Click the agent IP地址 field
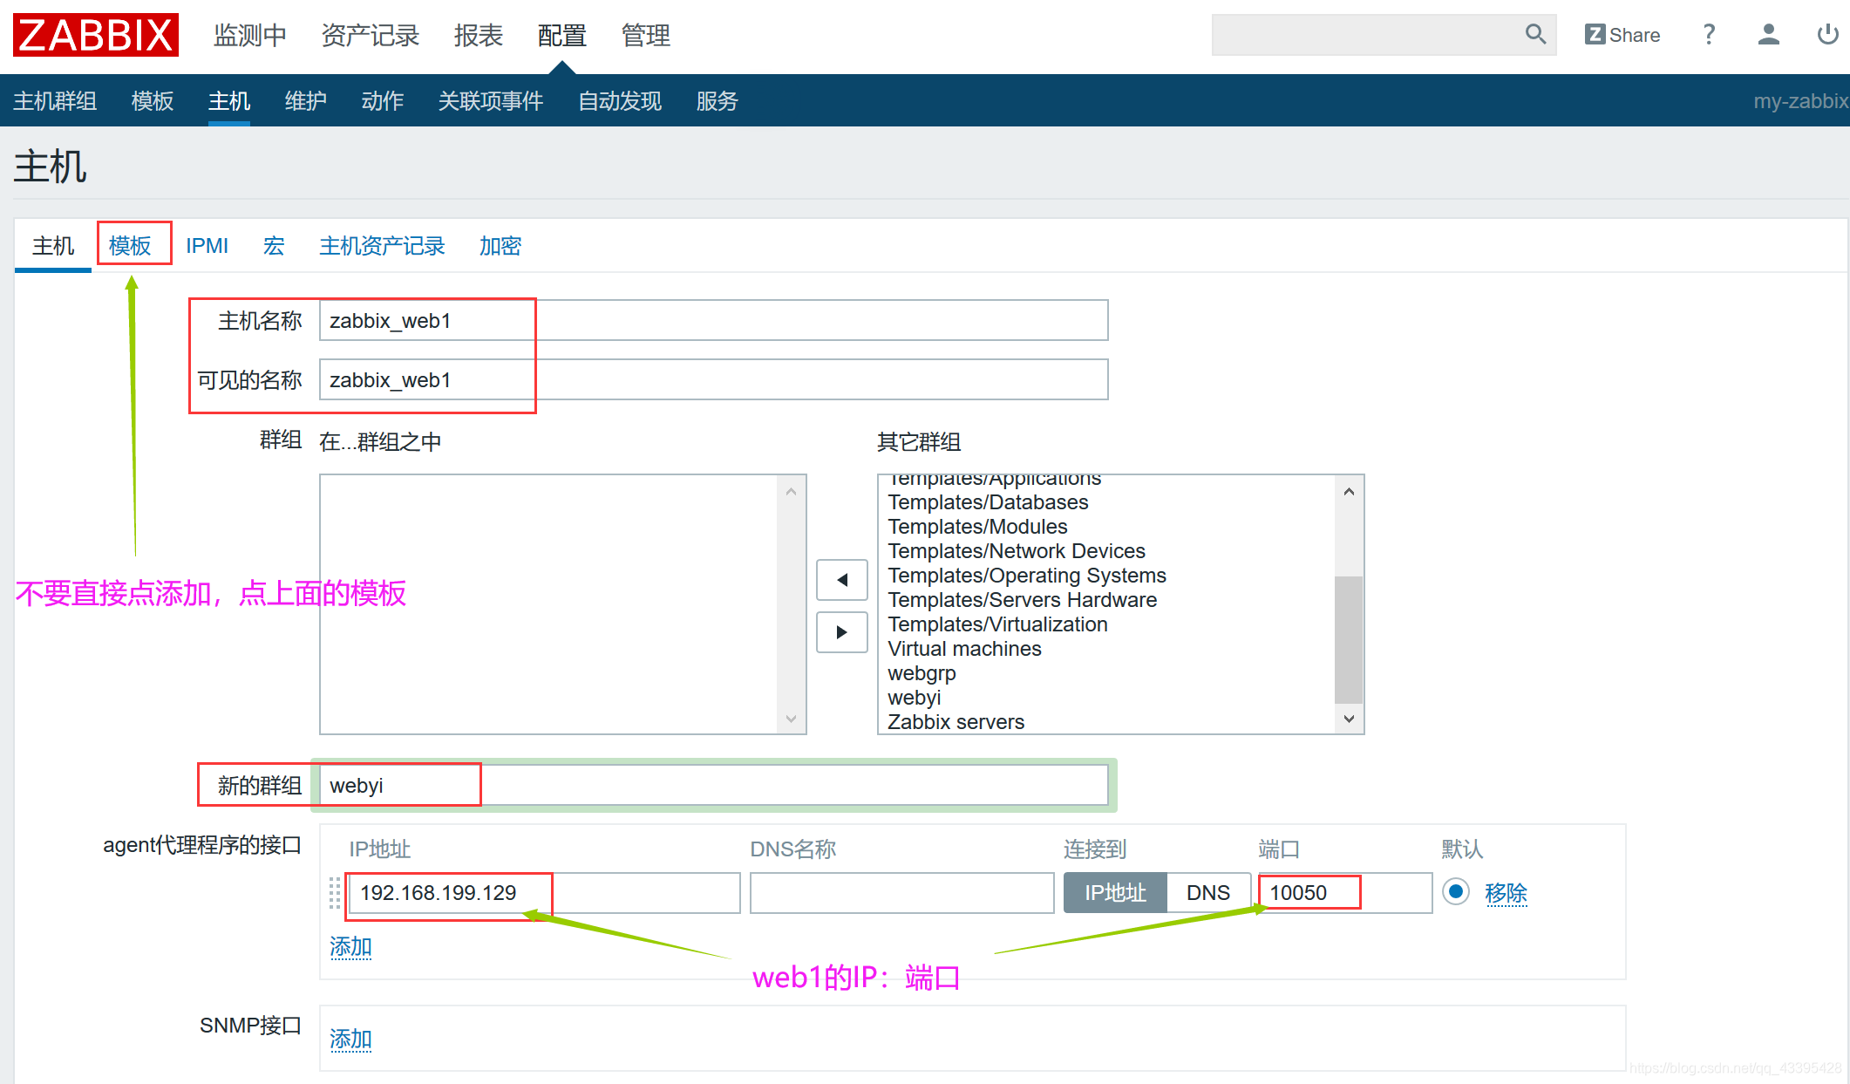Screen dimensions: 1850x1084 (x=545, y=893)
